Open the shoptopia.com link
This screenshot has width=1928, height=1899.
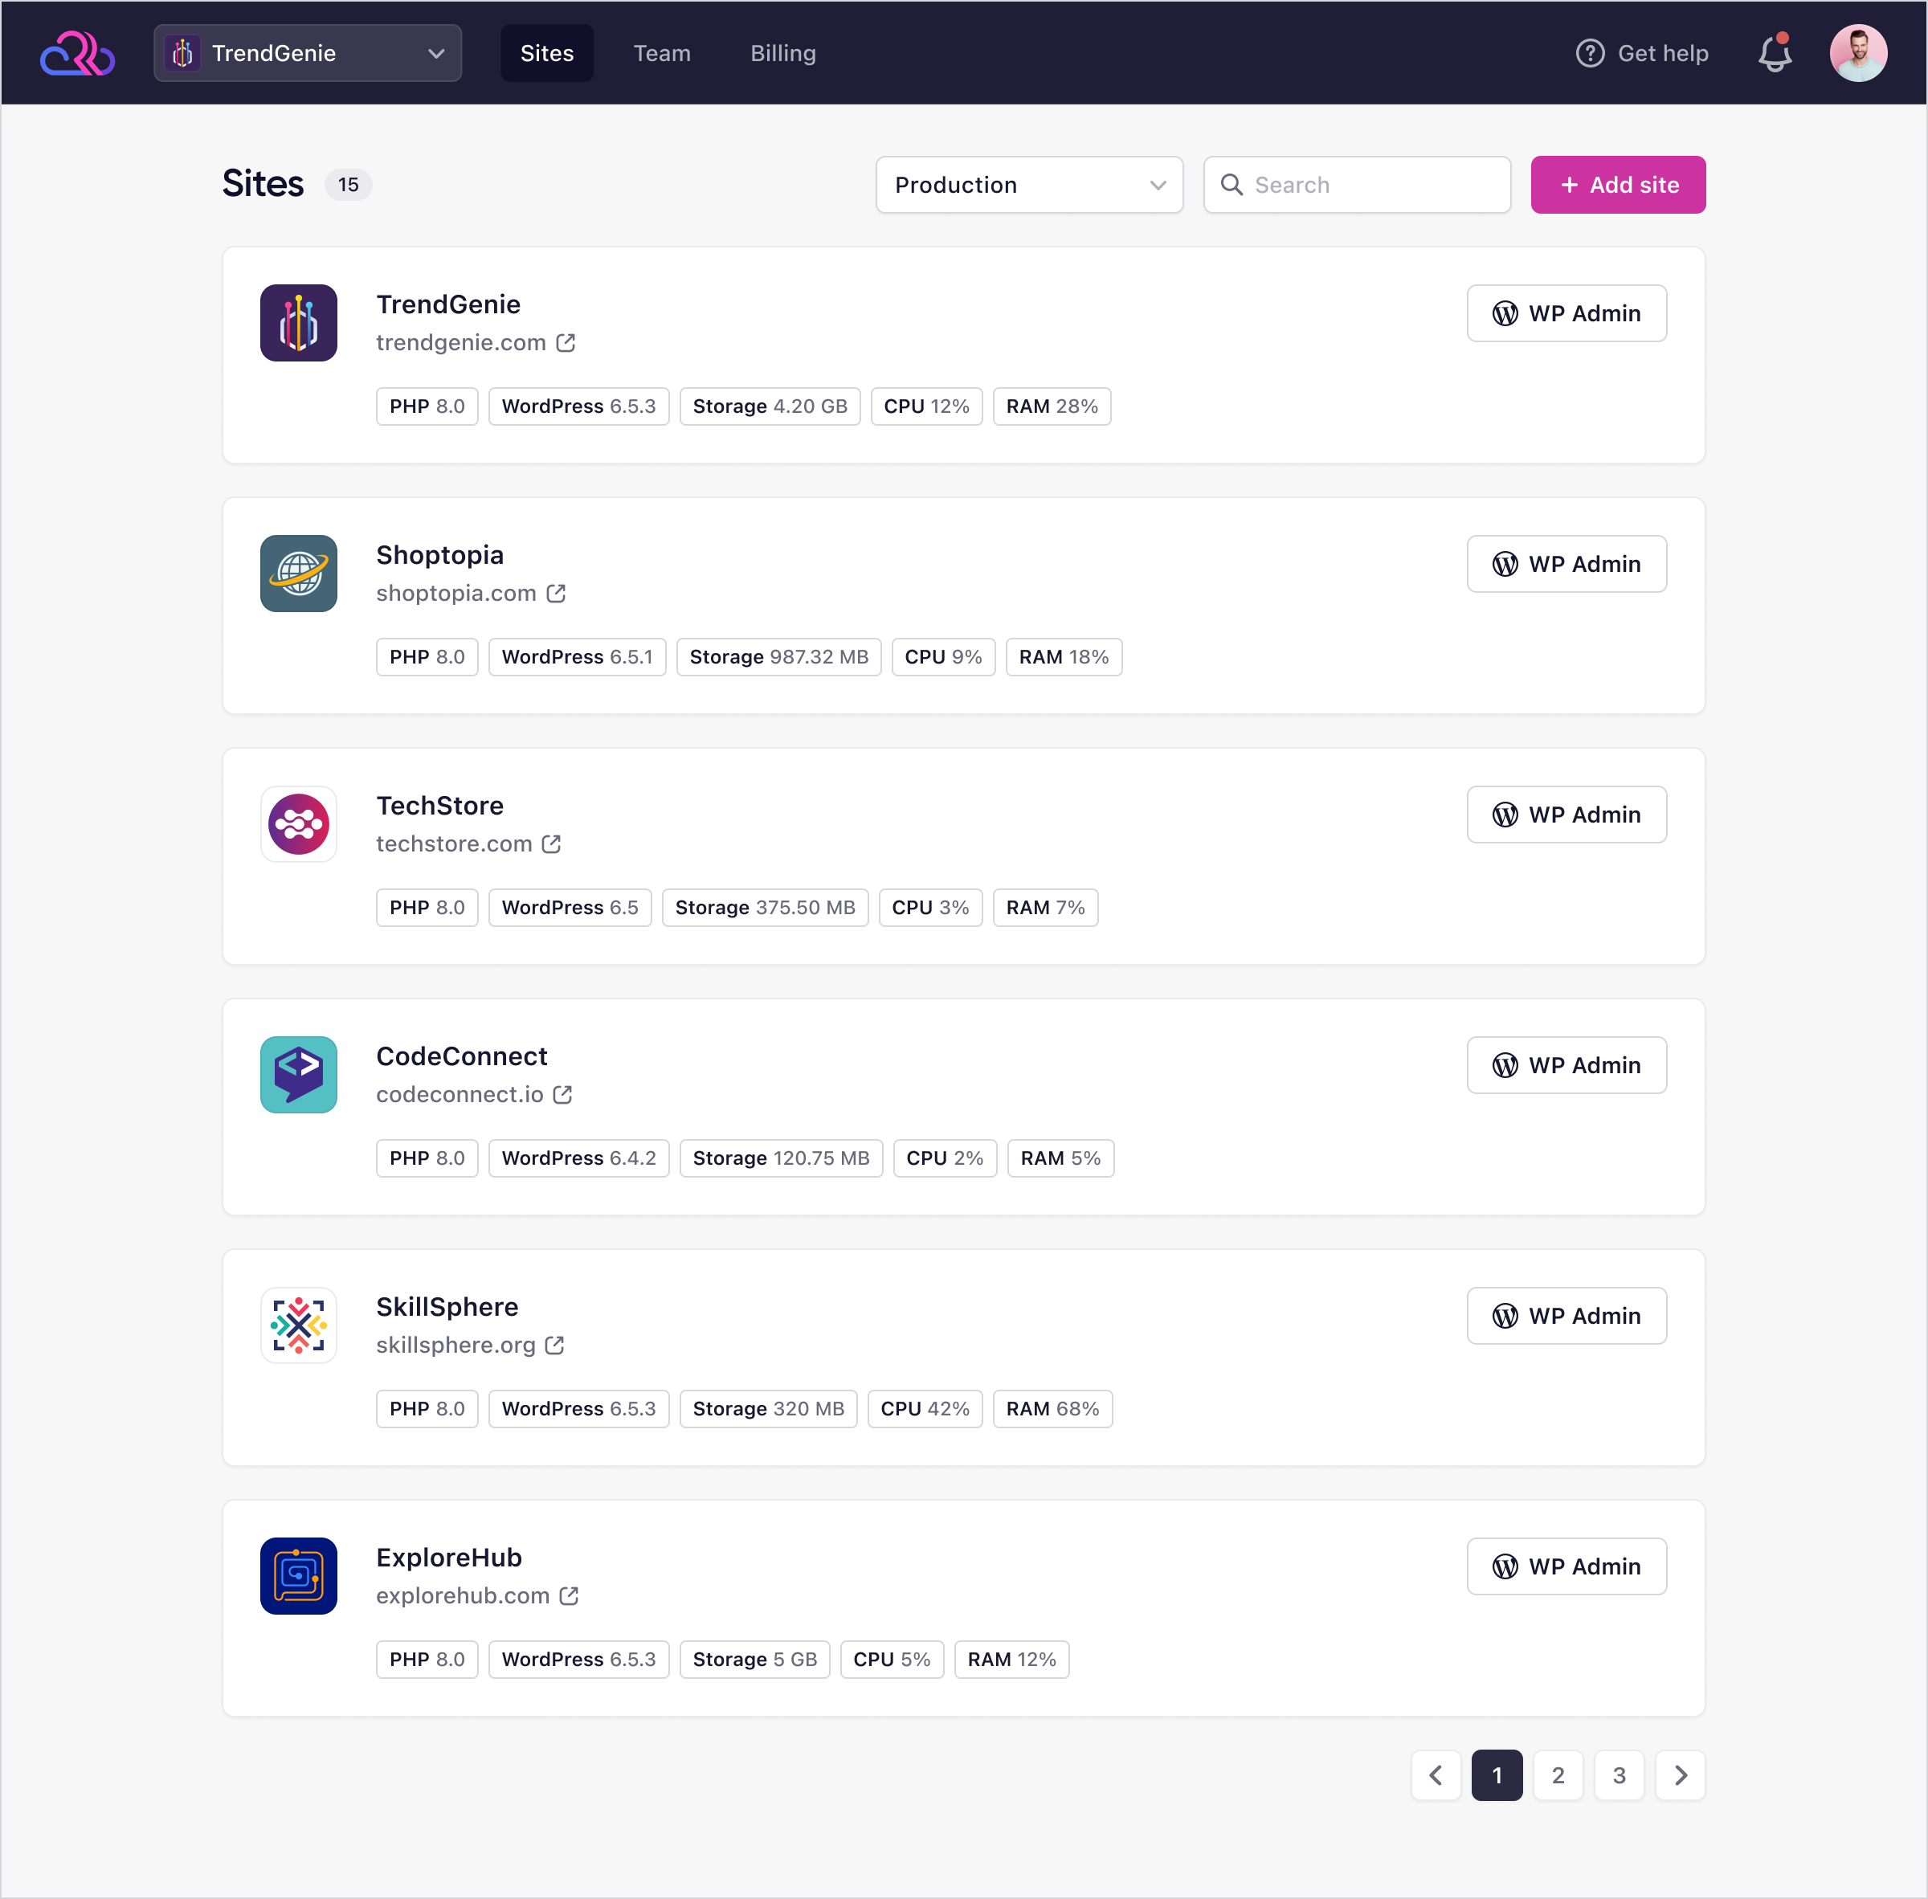tap(455, 593)
